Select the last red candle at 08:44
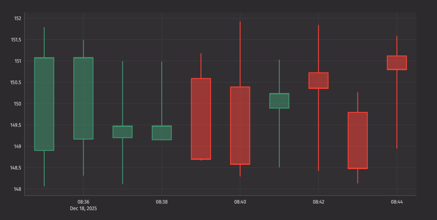Screen dimensions: 437x220 (397, 63)
